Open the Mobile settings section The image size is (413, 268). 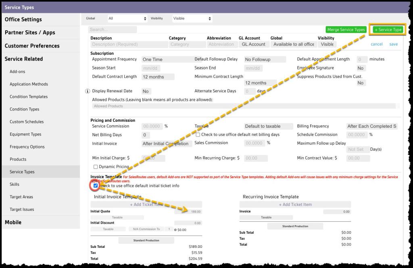[13, 222]
